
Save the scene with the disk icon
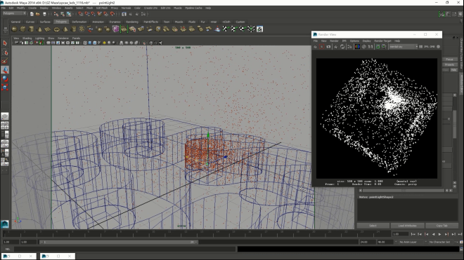pos(44,14)
